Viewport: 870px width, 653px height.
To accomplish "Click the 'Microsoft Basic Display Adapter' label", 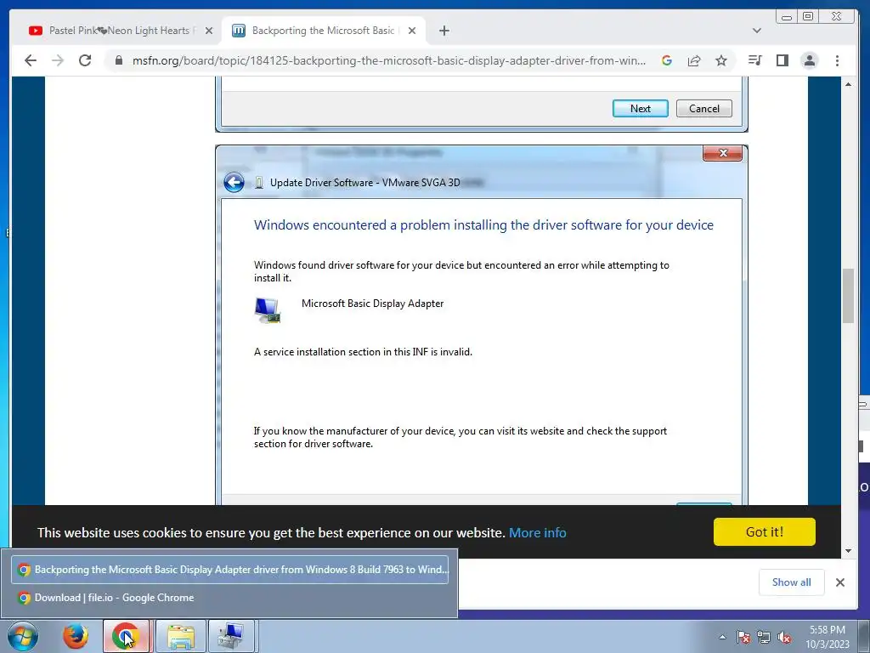I will point(372,304).
